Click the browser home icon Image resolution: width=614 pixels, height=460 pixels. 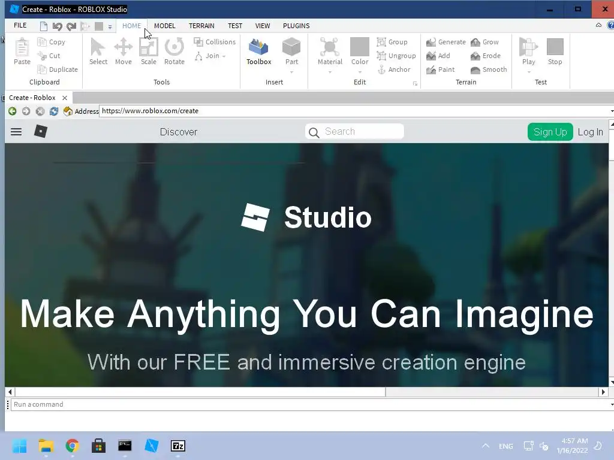pyautogui.click(x=68, y=111)
